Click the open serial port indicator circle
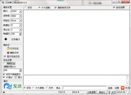Screen dimensions: 131x95 (x=6, y=39)
